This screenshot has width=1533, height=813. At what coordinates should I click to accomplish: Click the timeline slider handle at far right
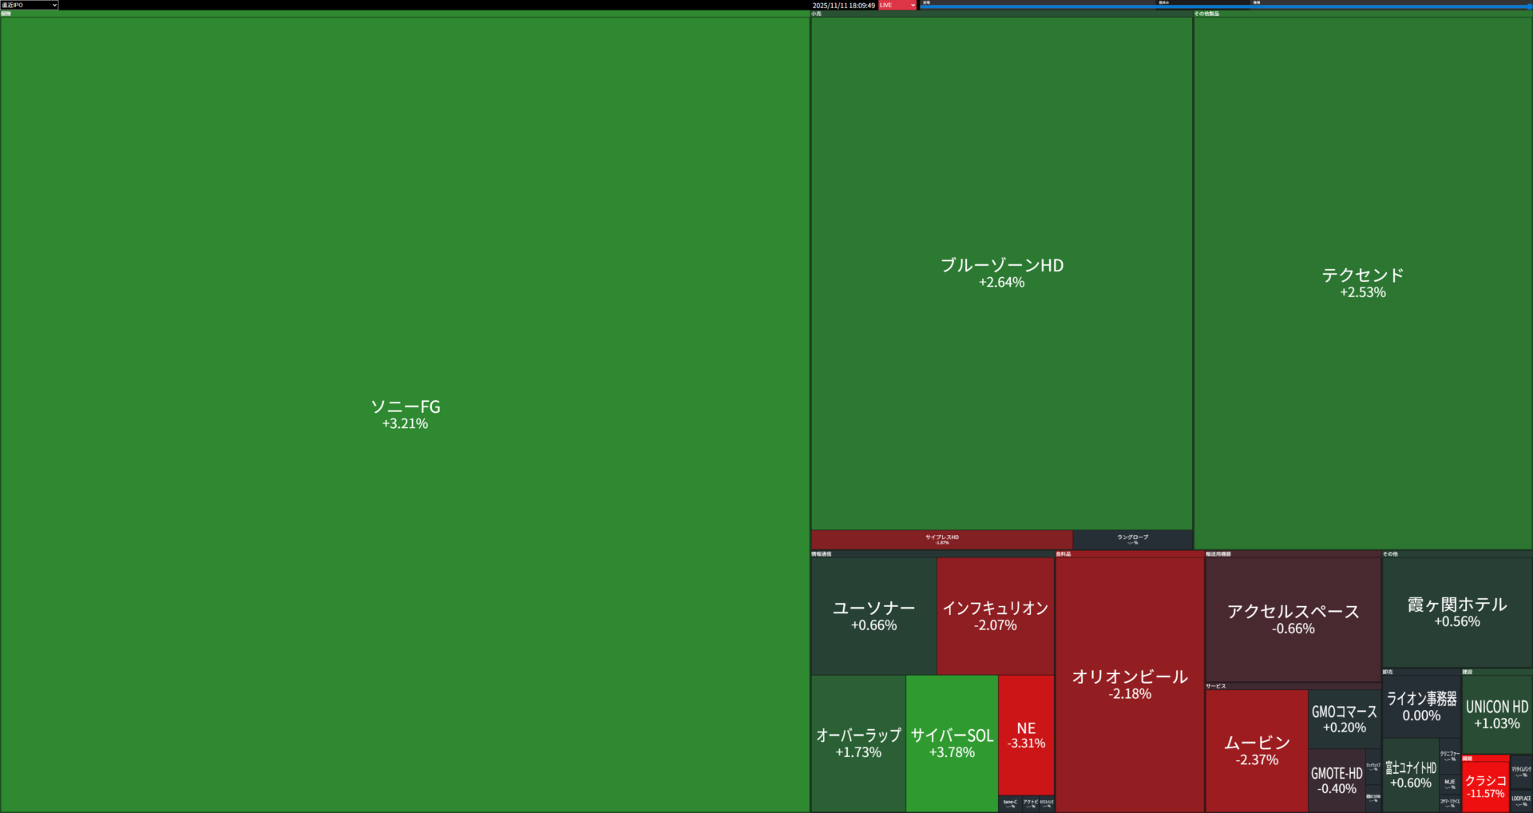[x=1529, y=6]
